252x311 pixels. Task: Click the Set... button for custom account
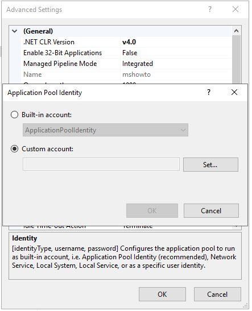click(210, 165)
